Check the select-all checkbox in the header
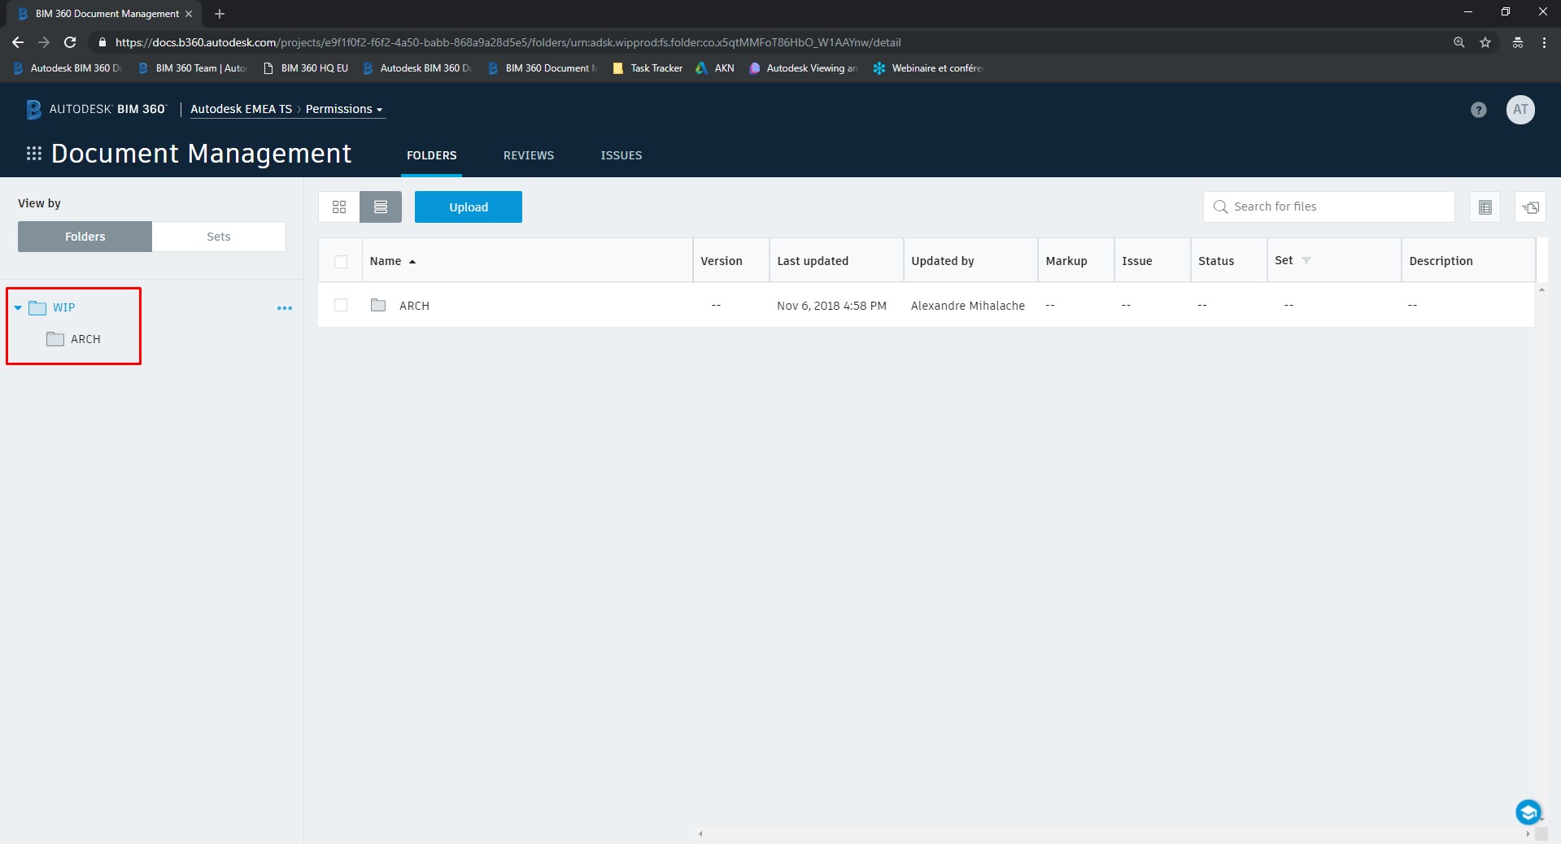This screenshot has height=844, width=1561. pyautogui.click(x=340, y=261)
